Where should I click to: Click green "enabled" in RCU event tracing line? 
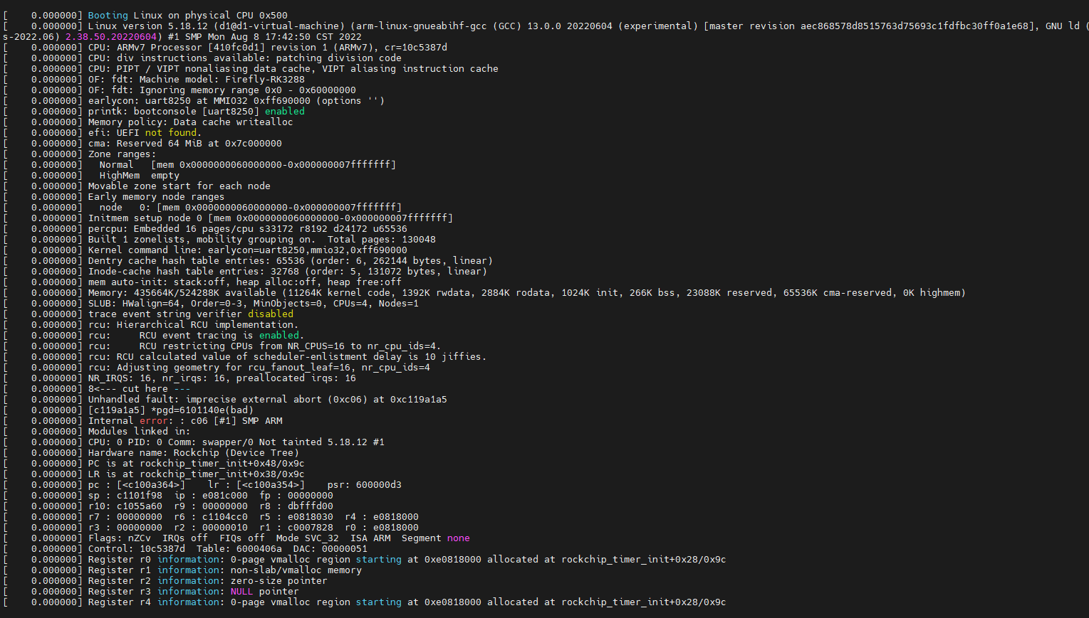279,335
